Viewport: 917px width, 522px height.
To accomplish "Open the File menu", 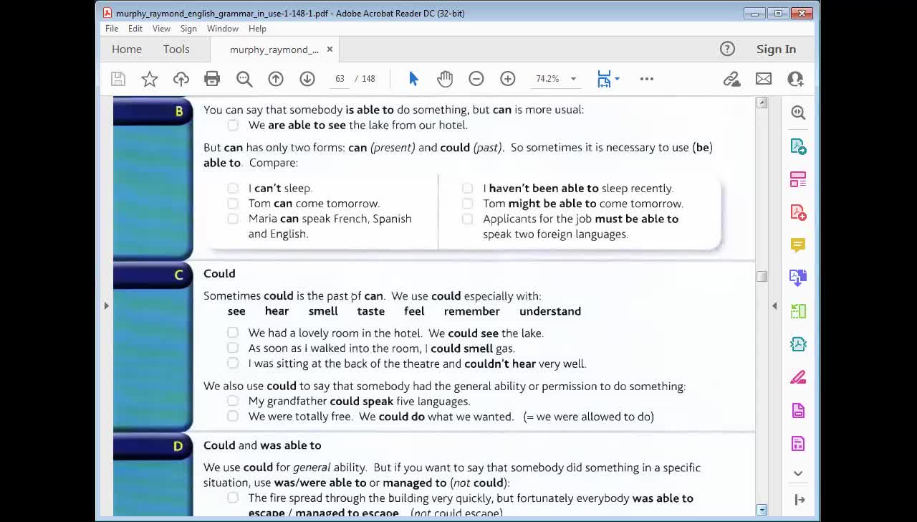I will click(112, 29).
